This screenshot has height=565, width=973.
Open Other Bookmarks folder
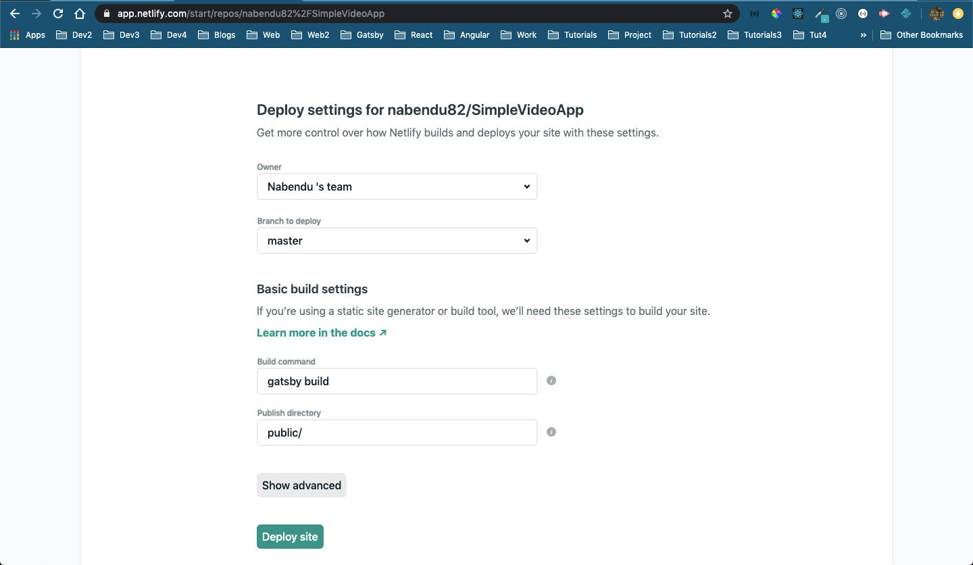pos(921,35)
